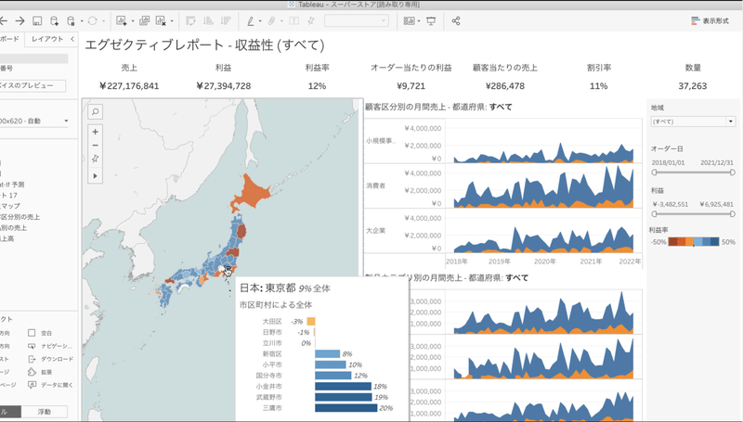743x422 pixels.
Task: Click the map pin reset view icon
Action: [x=95, y=159]
